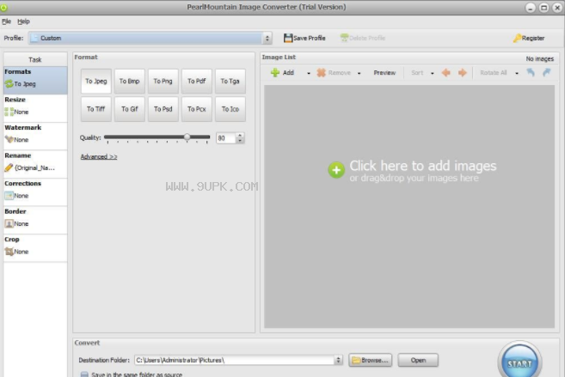Expand the Rotate All dropdown arrow

517,73
